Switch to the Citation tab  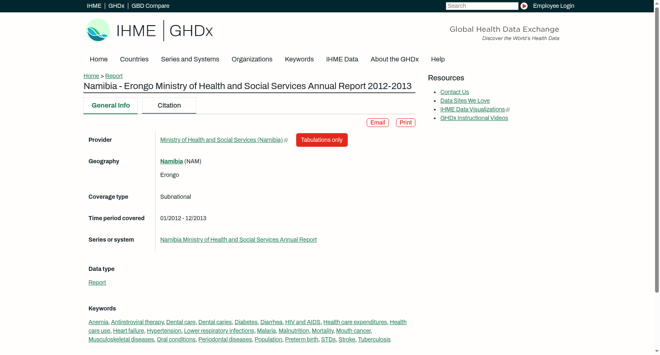coord(169,106)
